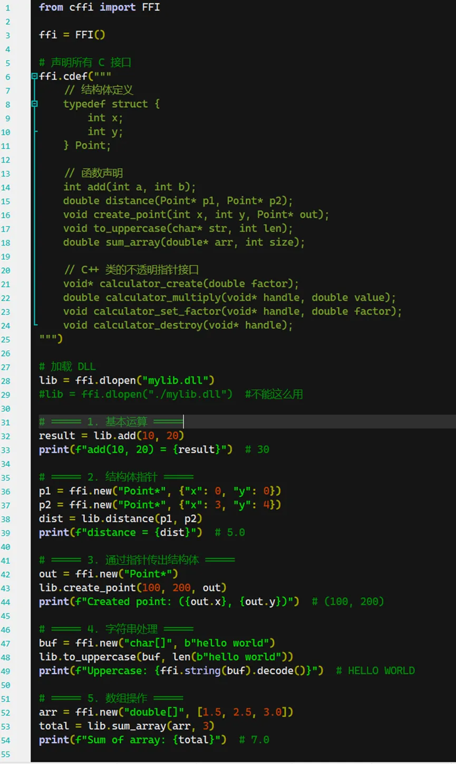Click the 'buf = ffi.new' line

coord(157,643)
